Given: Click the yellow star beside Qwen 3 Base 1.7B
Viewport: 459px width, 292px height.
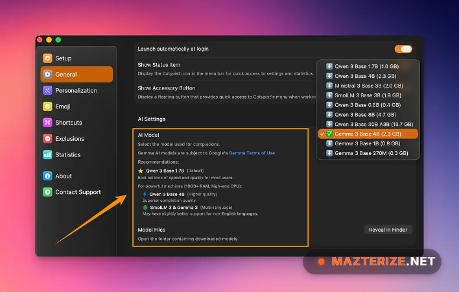Looking at the screenshot, I should (x=141, y=171).
